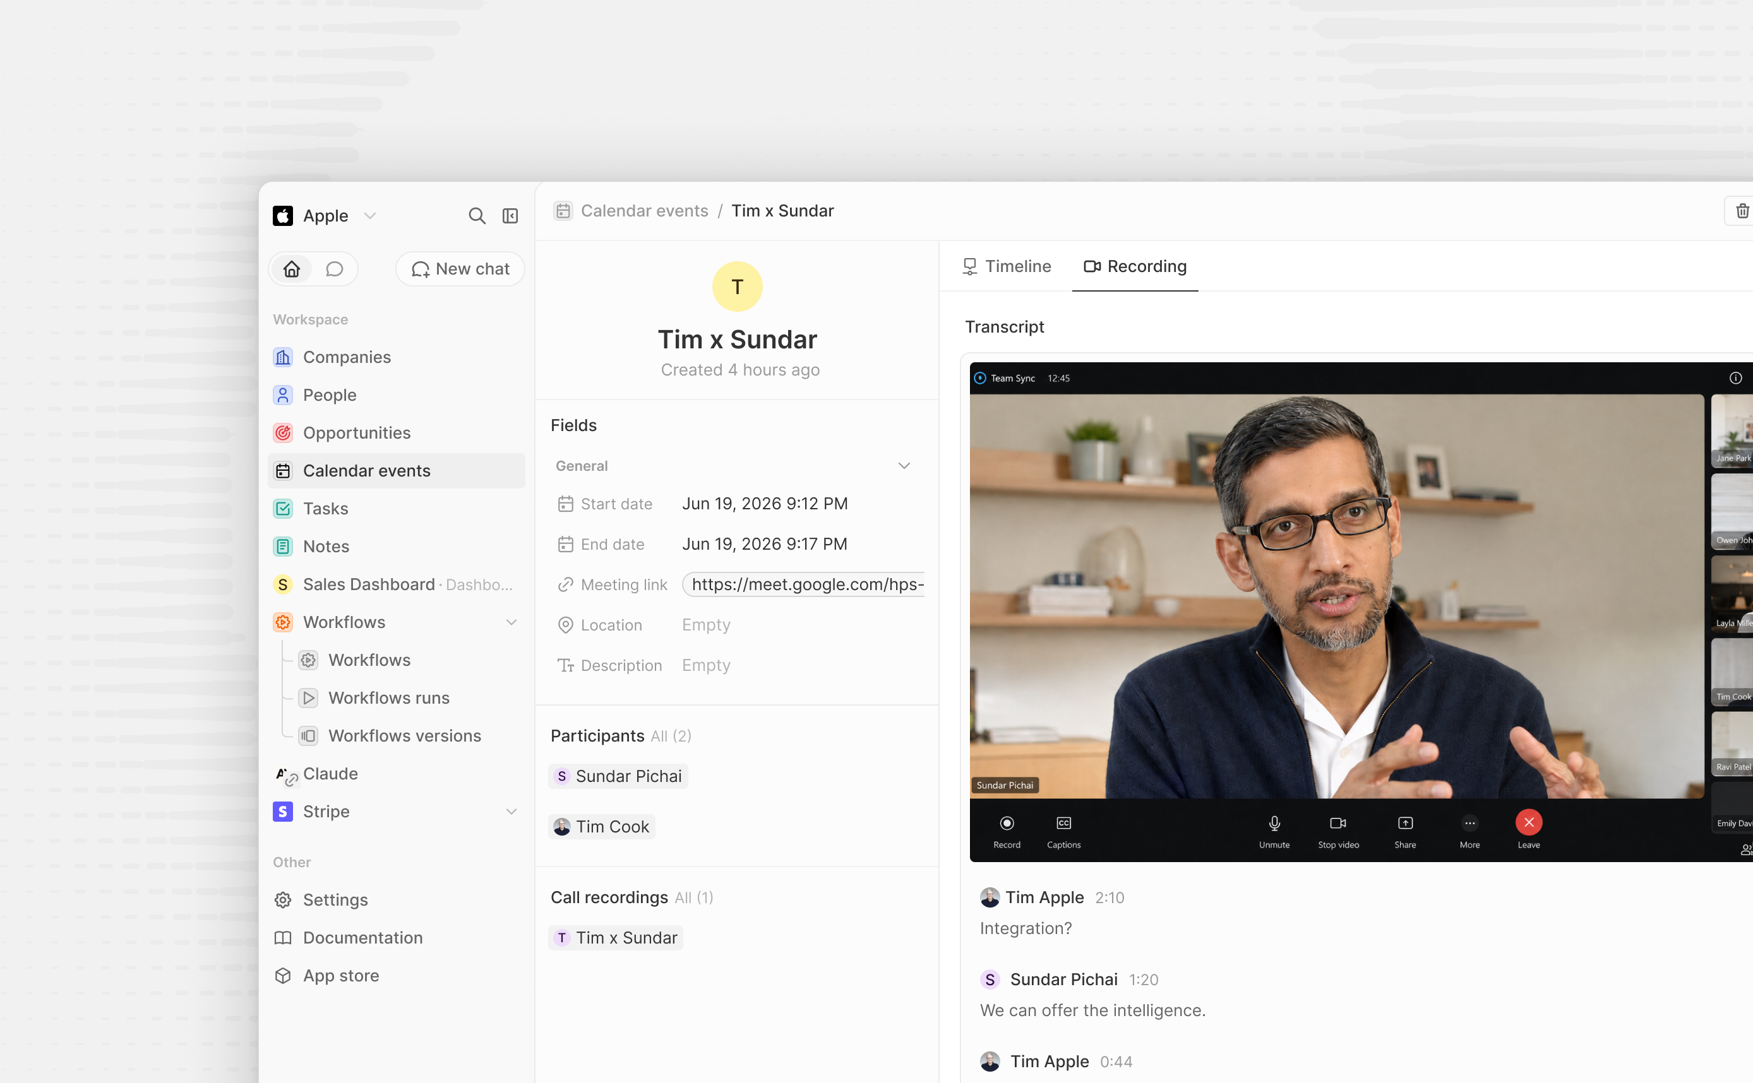This screenshot has width=1753, height=1083.
Task: Open Workflows runs sub-item
Action: pos(409,699)
